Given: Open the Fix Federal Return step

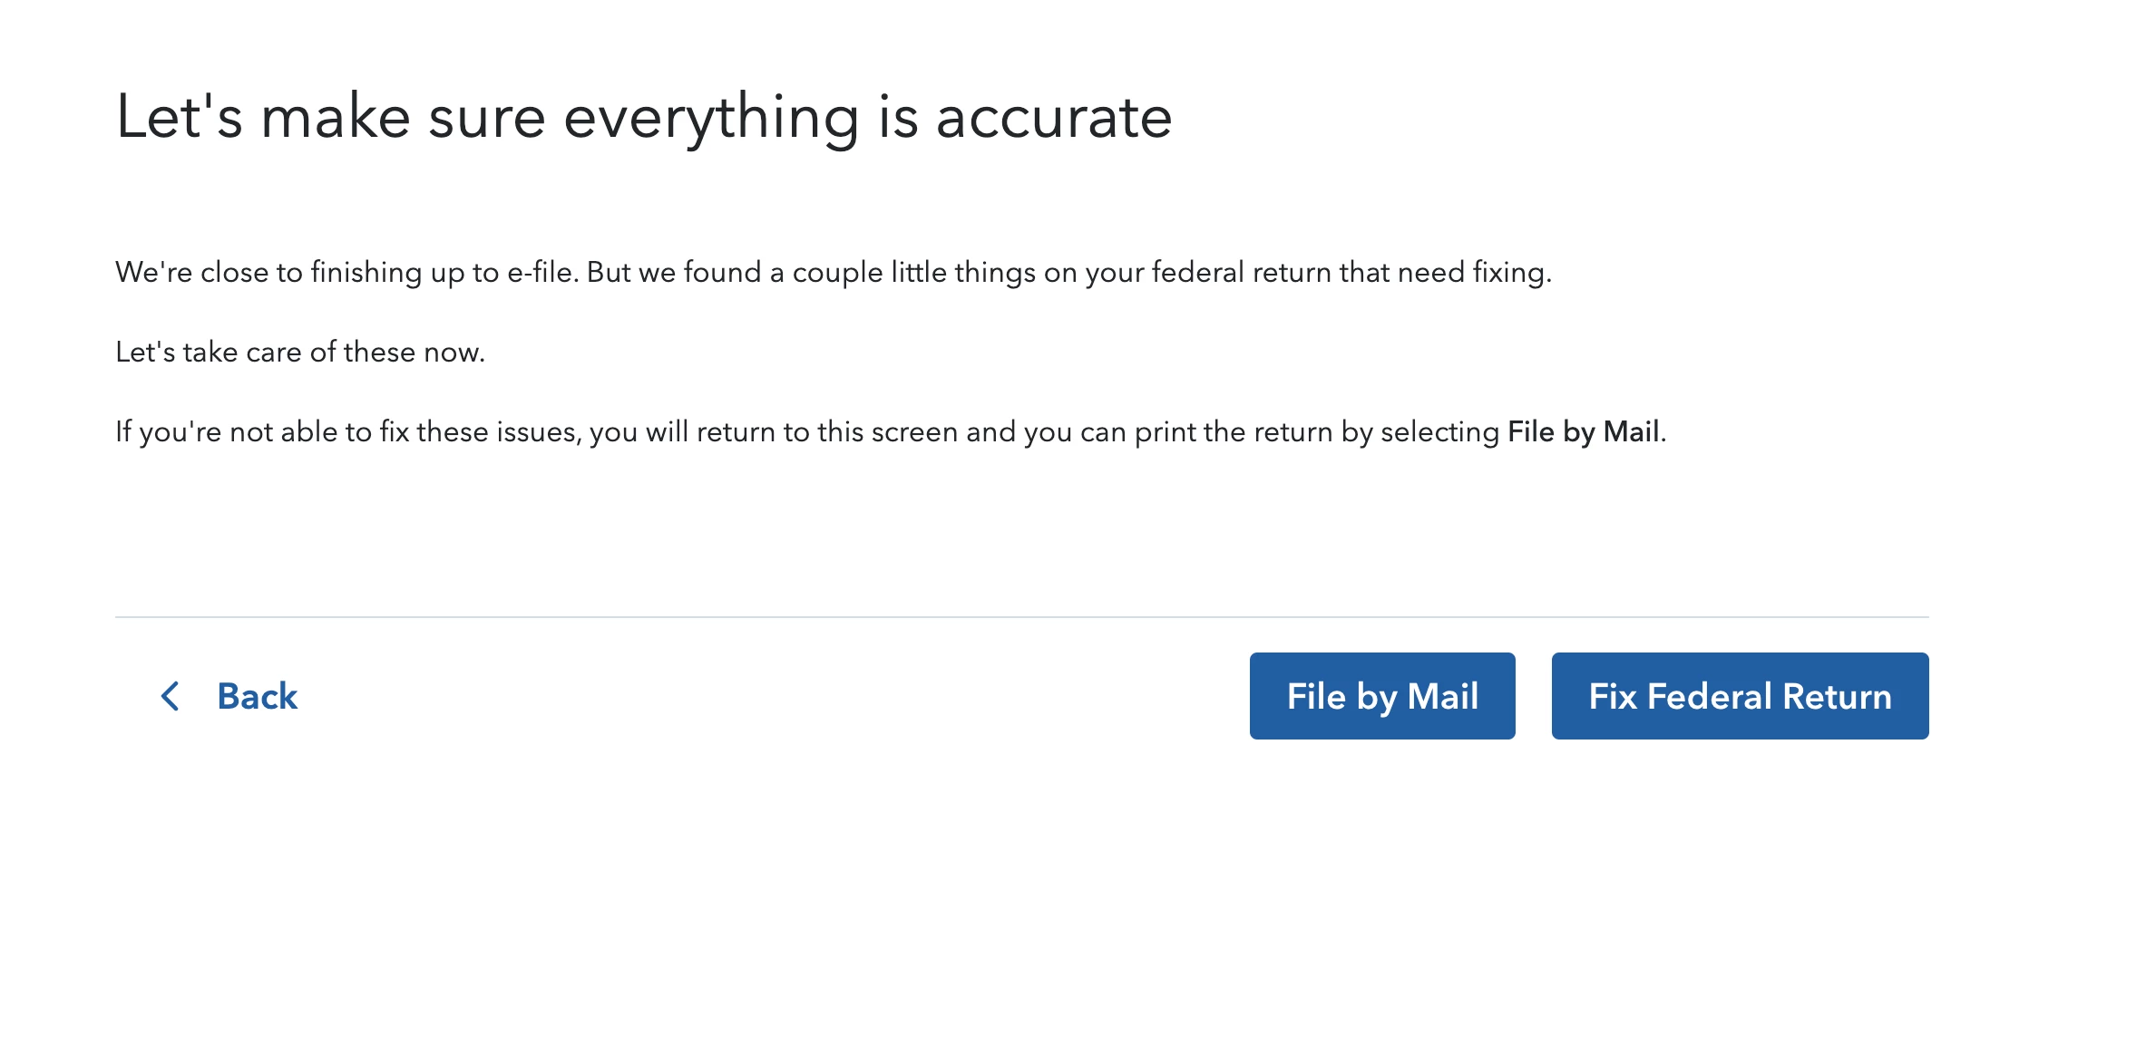Looking at the screenshot, I should 1740,696.
